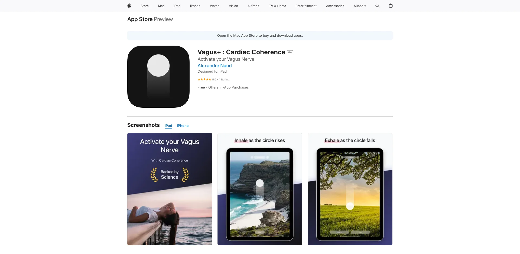The image size is (520, 254).
Task: Click the 5.0 • 1 Rating text
Action: 221,80
